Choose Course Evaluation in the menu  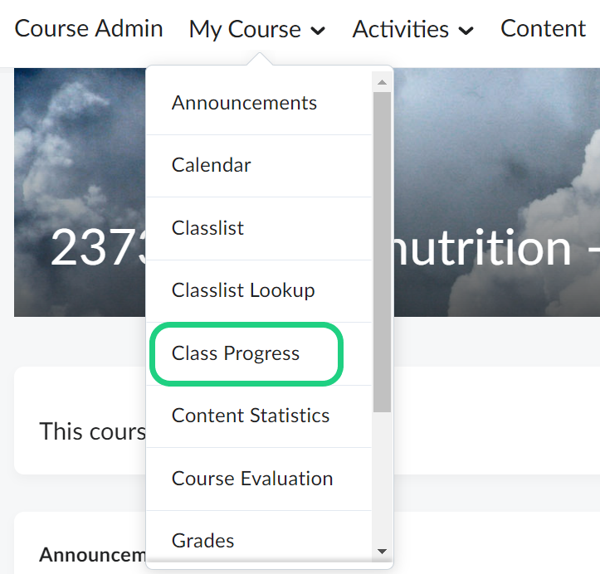252,479
